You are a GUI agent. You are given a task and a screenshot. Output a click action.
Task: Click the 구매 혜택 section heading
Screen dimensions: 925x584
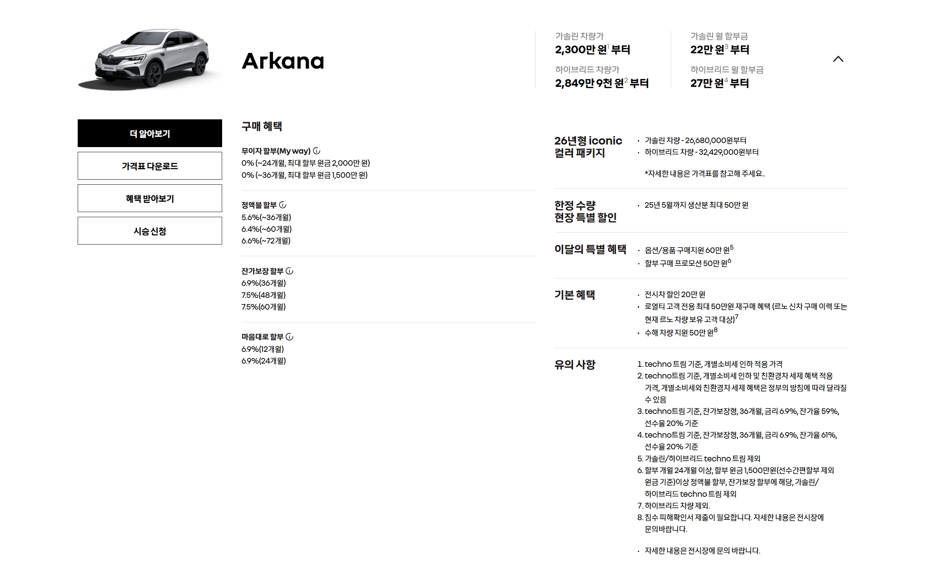(x=262, y=127)
